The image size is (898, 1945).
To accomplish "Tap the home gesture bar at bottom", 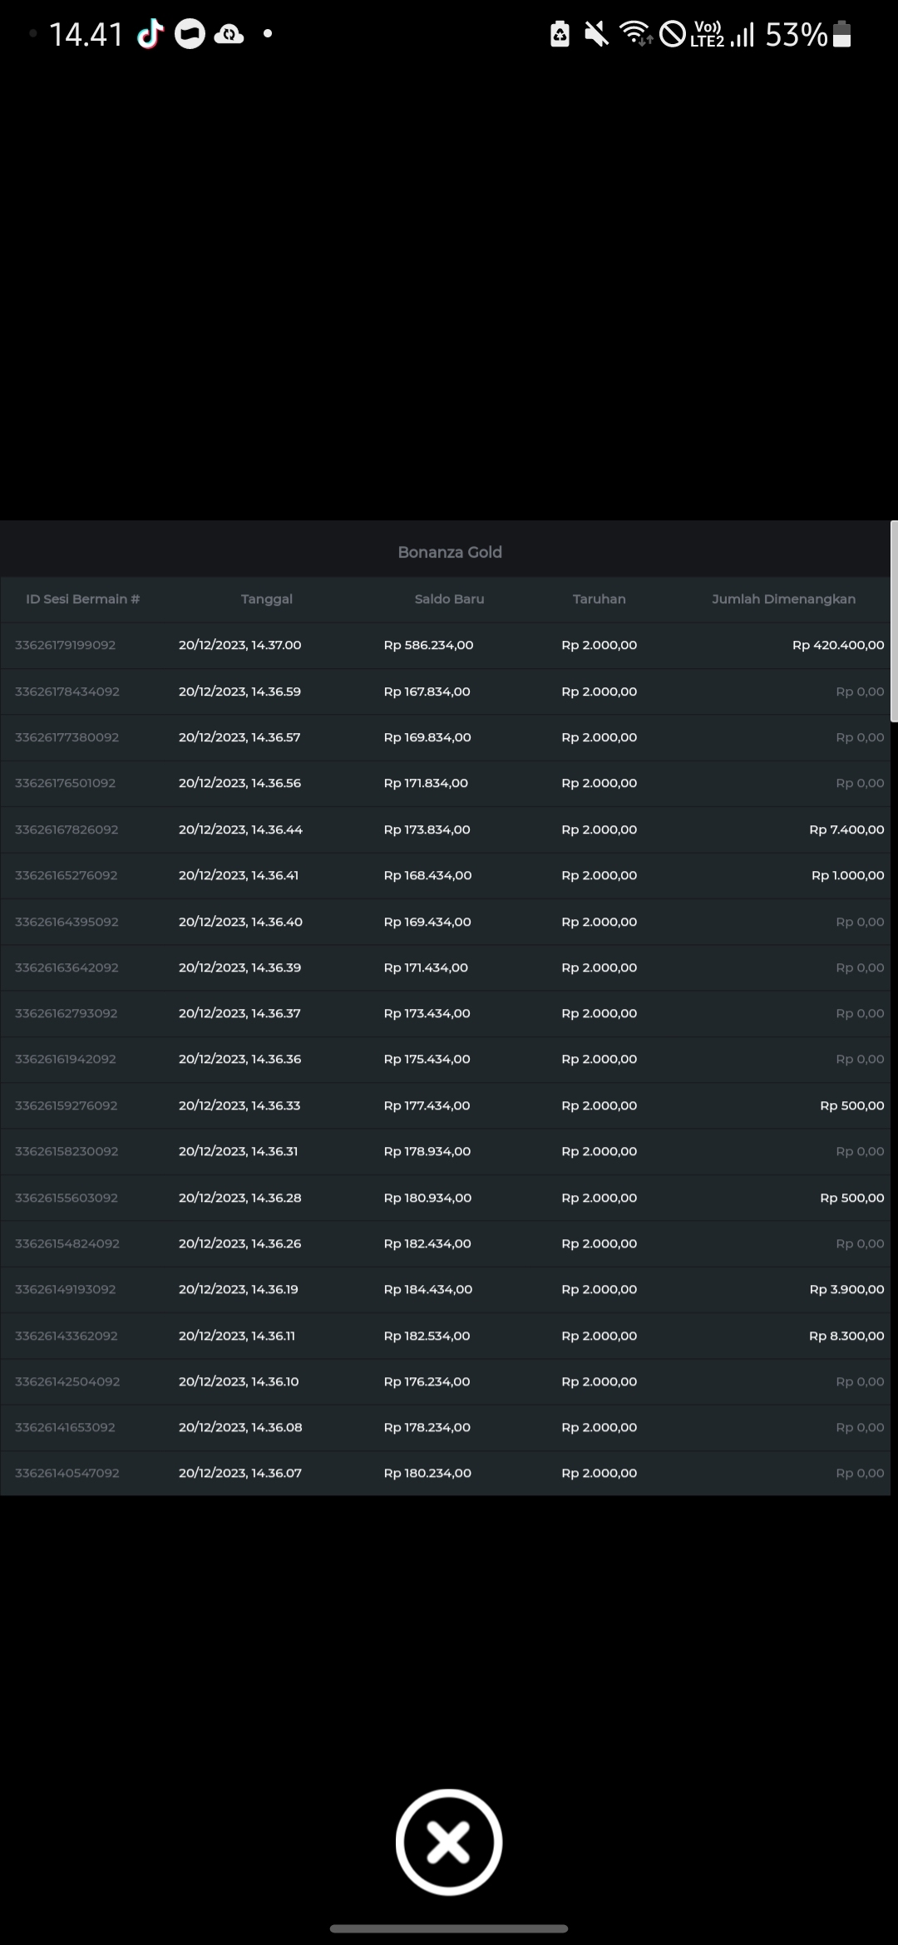I will point(449,1928).
